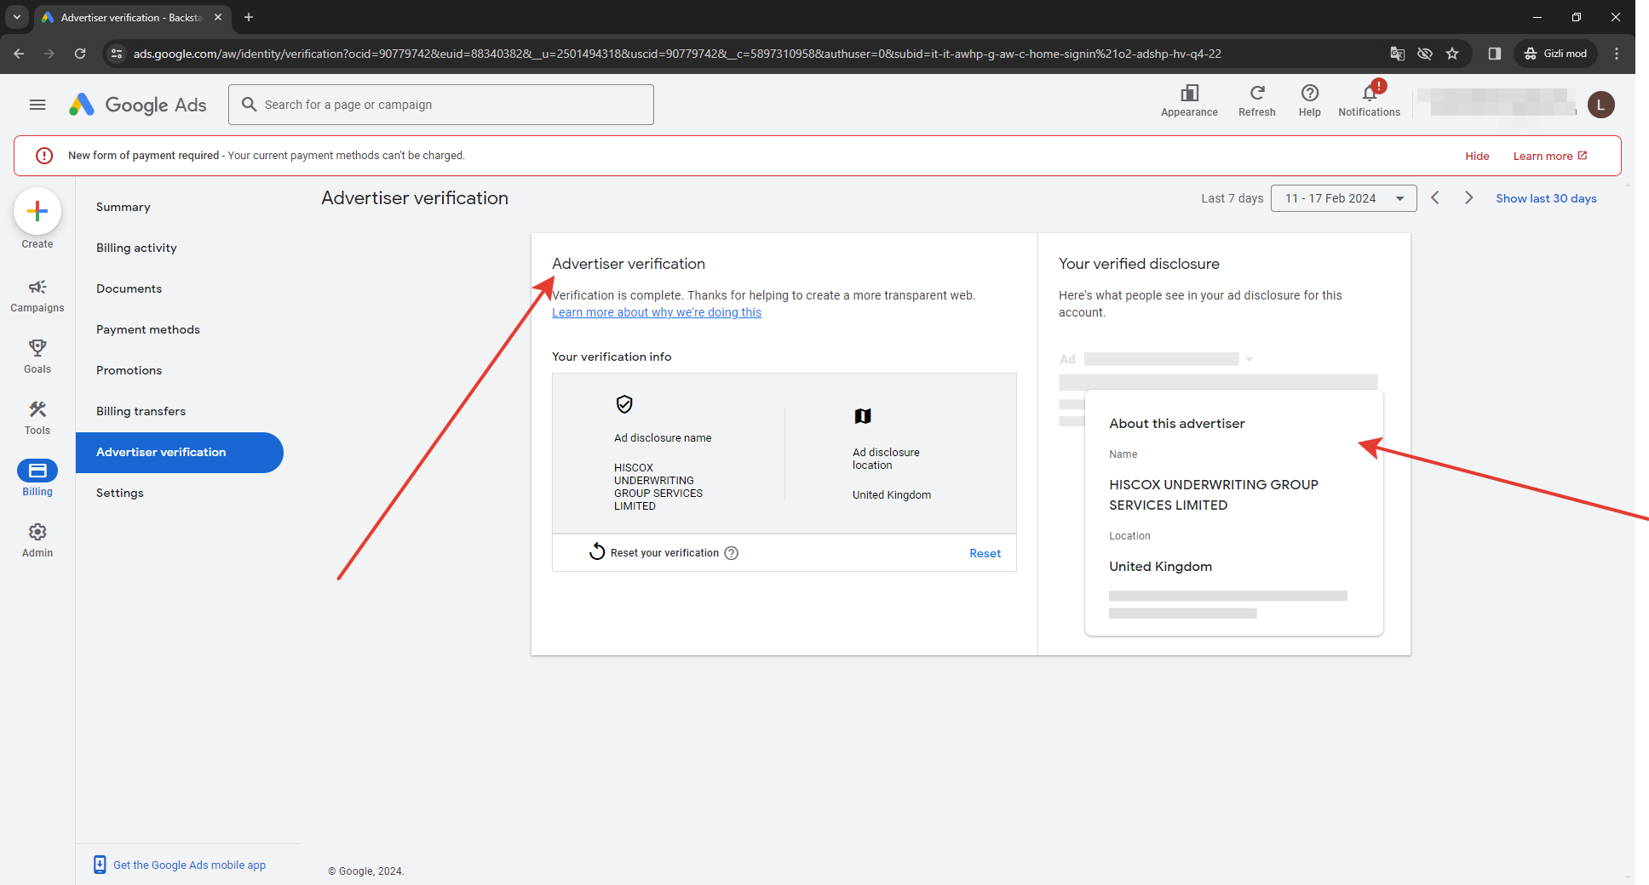Open the Documents page
The height and width of the screenshot is (885, 1649).
click(x=129, y=288)
